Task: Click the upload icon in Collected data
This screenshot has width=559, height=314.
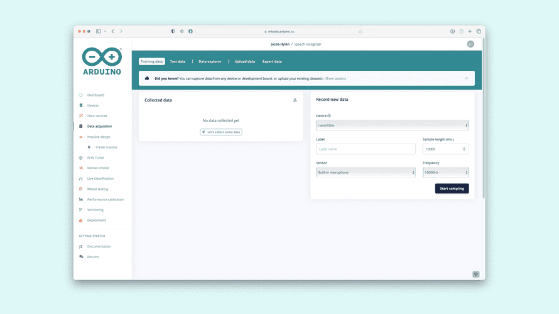Action: (295, 100)
